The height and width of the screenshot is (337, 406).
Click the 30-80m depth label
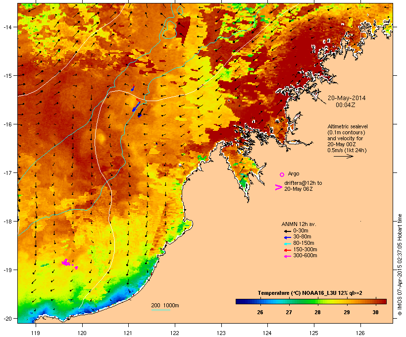(x=302, y=237)
